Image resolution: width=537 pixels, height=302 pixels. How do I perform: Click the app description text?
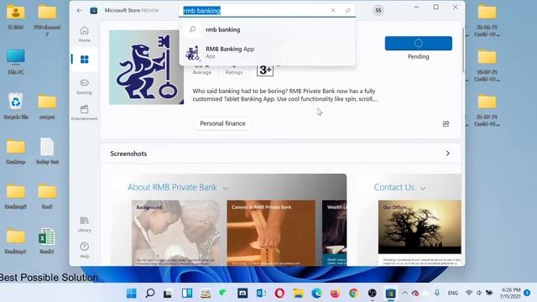point(285,95)
